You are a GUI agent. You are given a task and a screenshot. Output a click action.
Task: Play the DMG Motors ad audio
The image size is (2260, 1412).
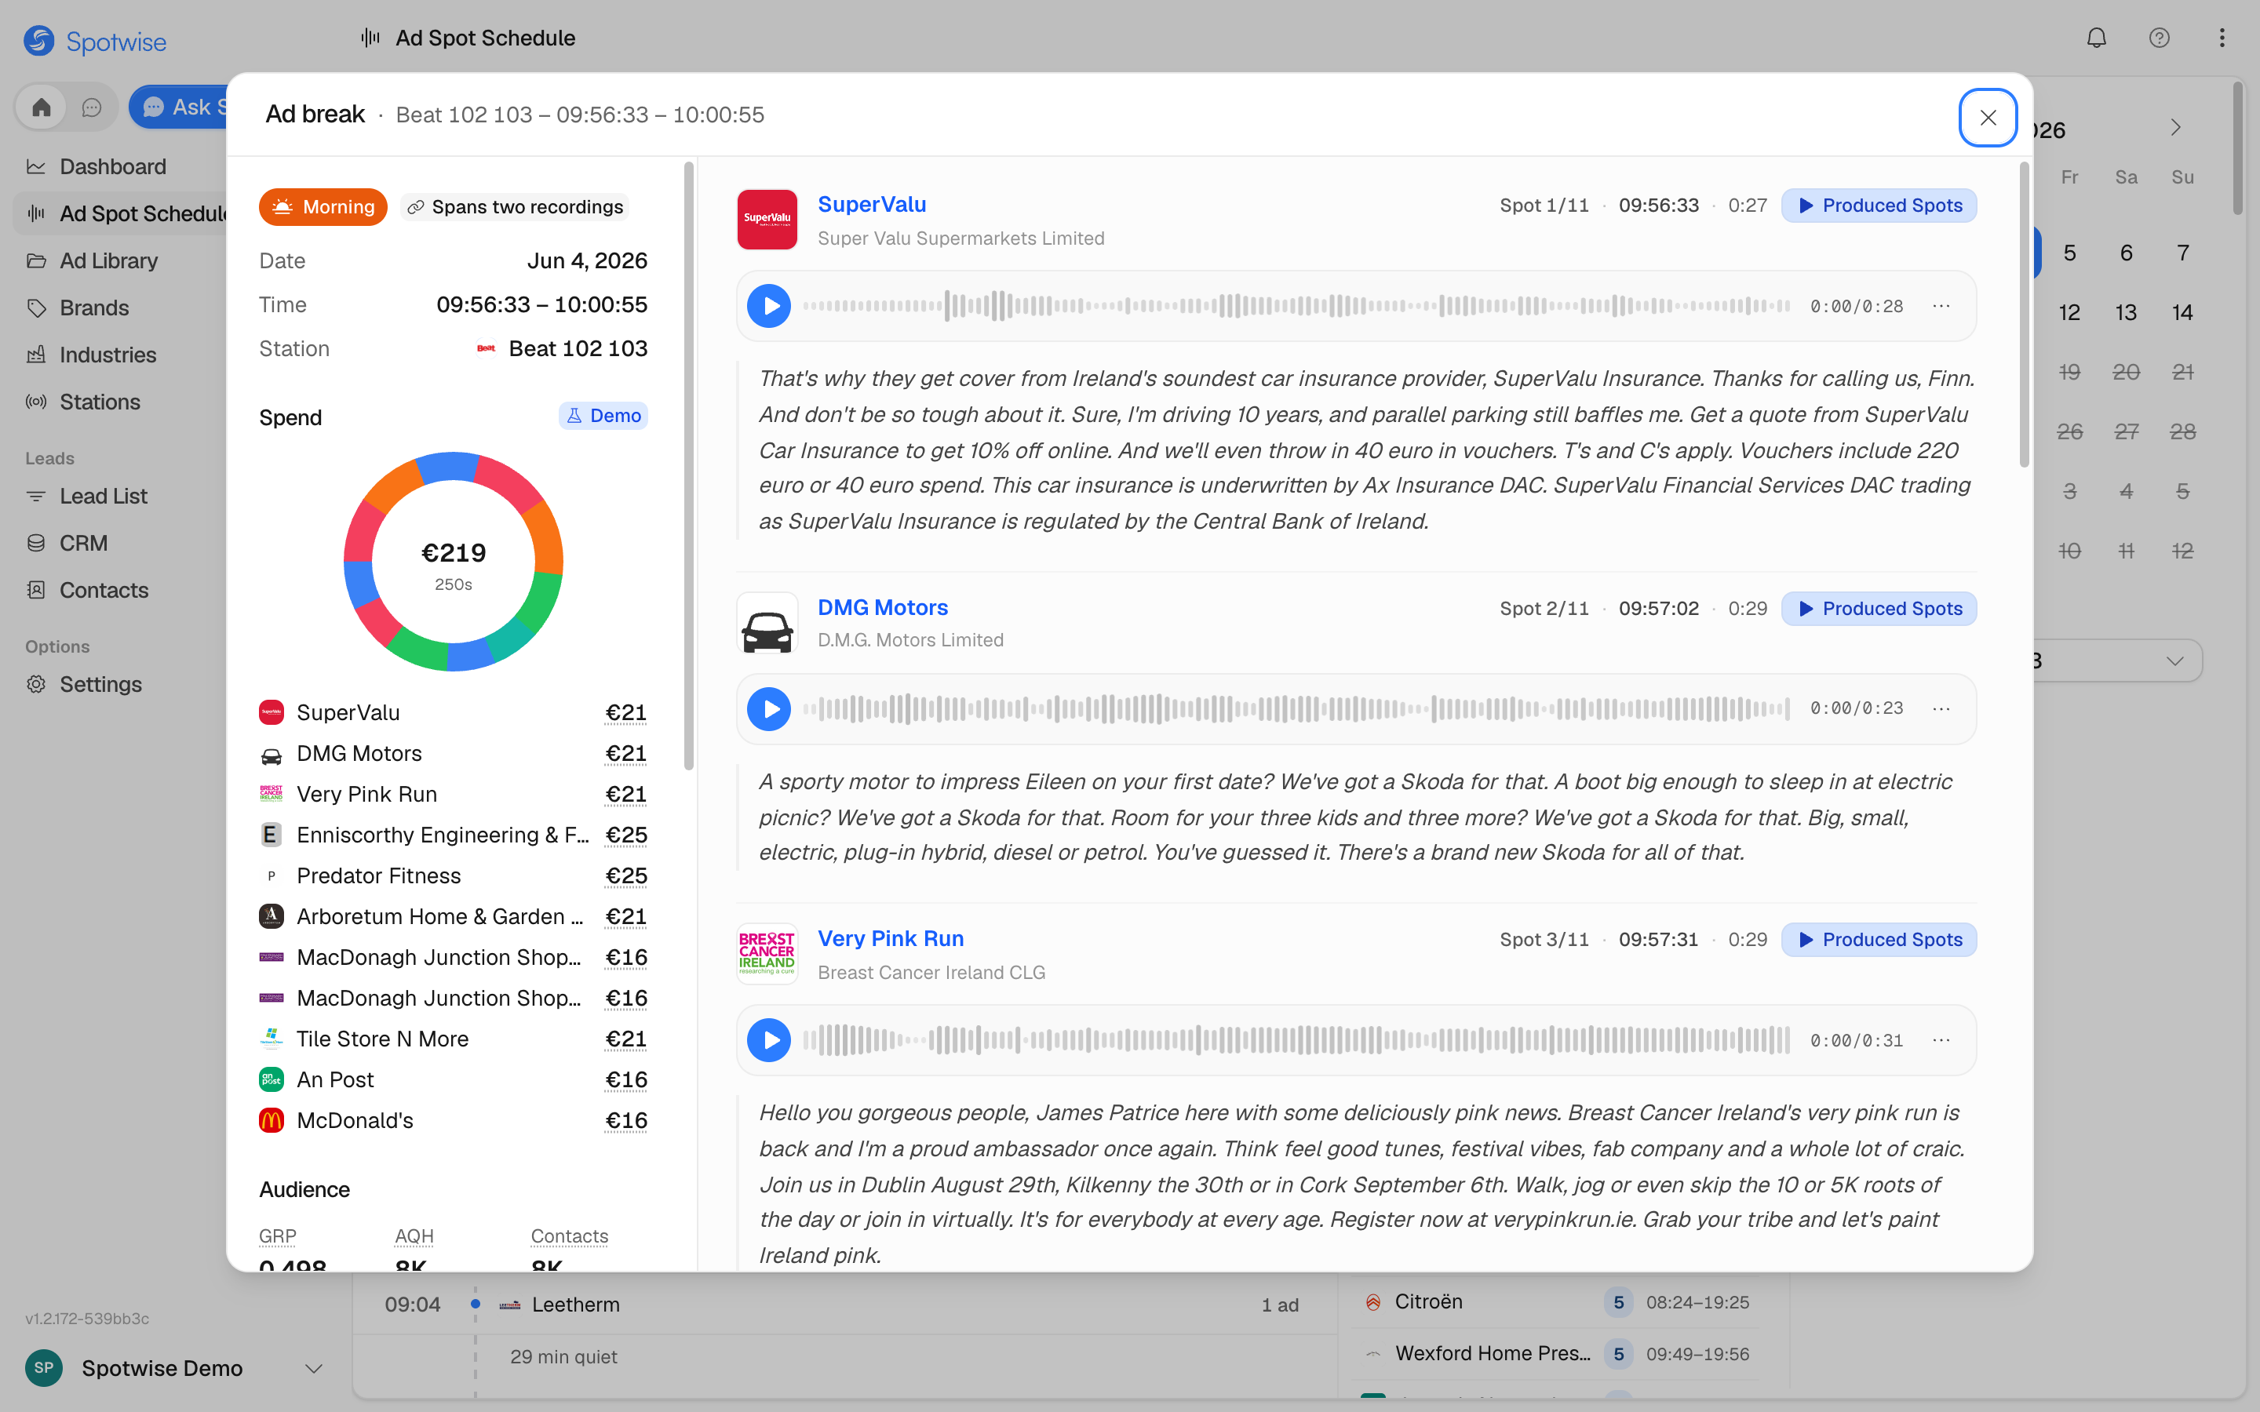coord(768,709)
